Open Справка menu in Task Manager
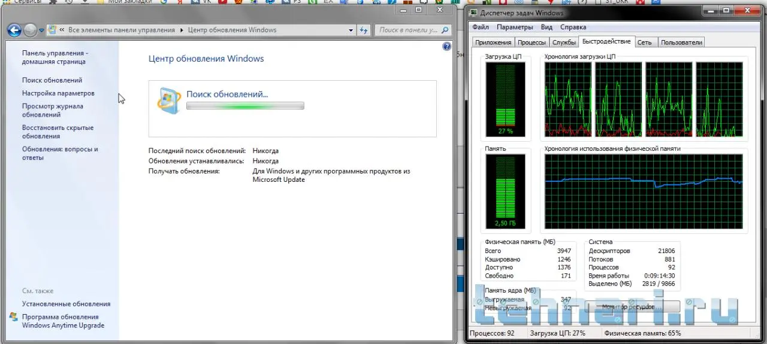The width and height of the screenshot is (767, 344). tap(573, 27)
